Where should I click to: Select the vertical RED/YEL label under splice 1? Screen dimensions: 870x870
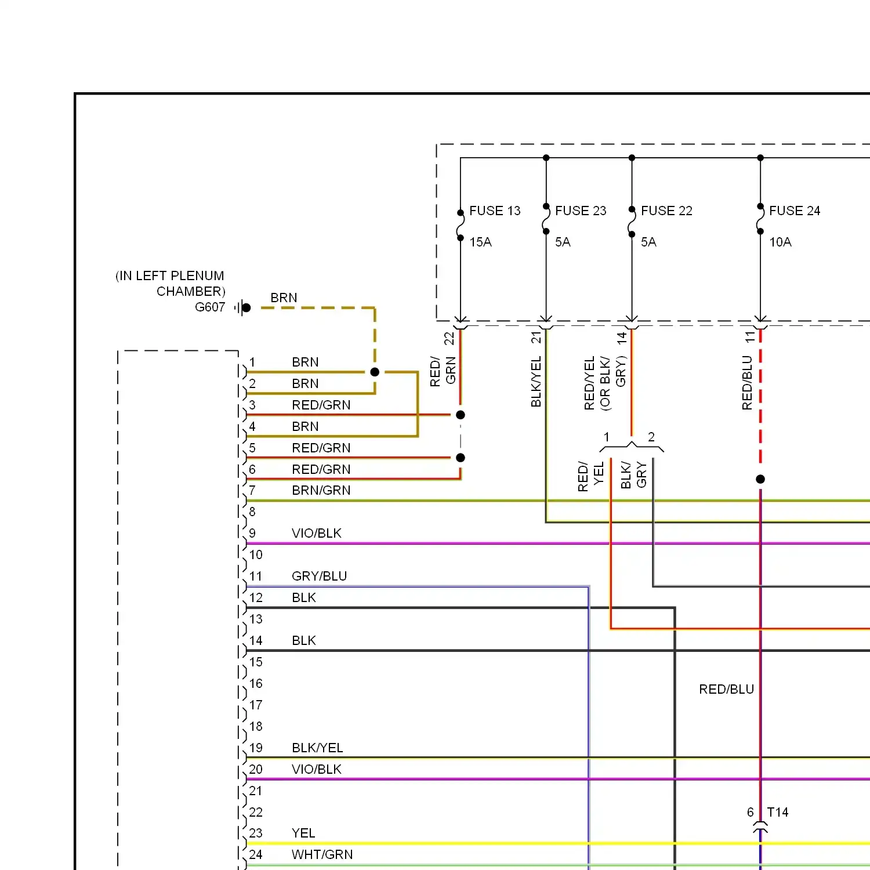[591, 476]
